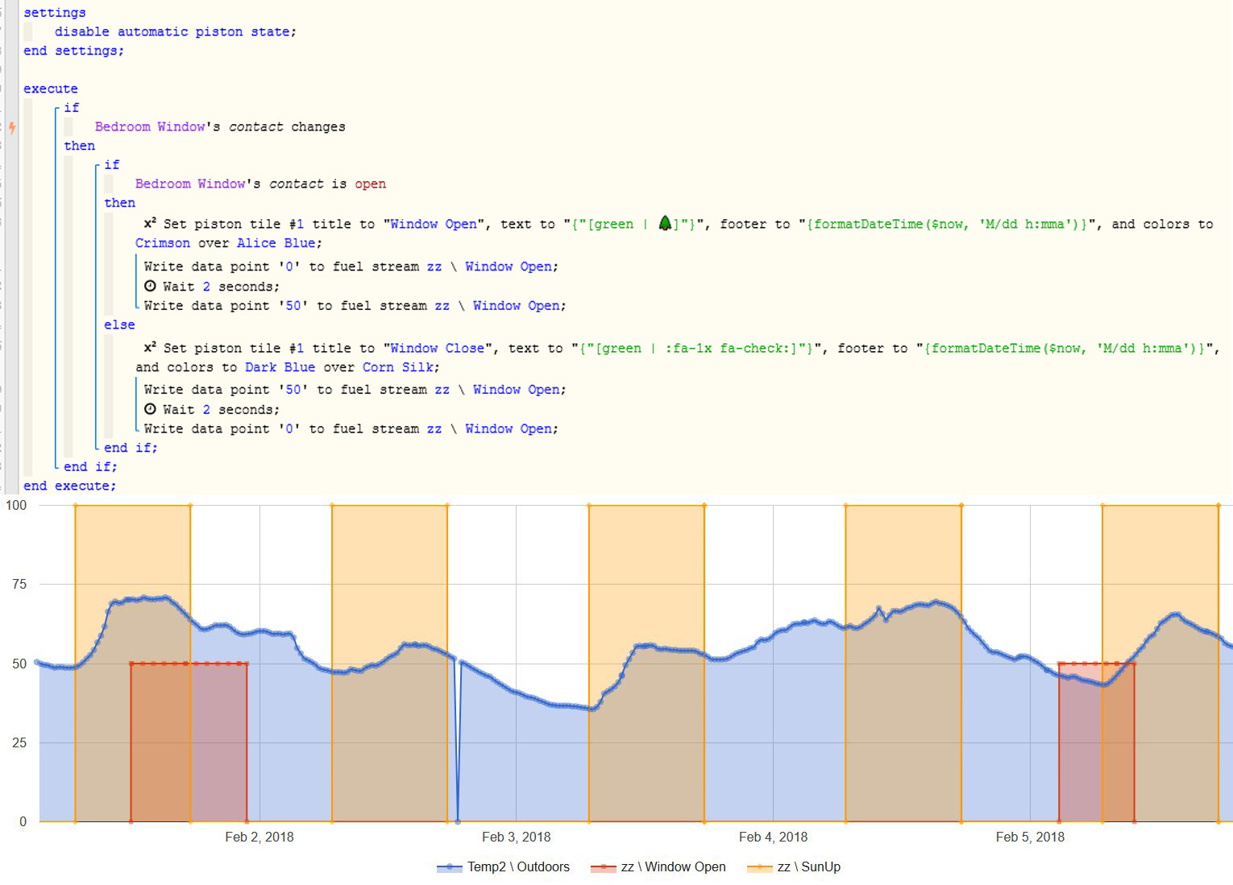1233x885 pixels.
Task: Click clock icon on first Wait 2 seconds
Action: coord(150,286)
